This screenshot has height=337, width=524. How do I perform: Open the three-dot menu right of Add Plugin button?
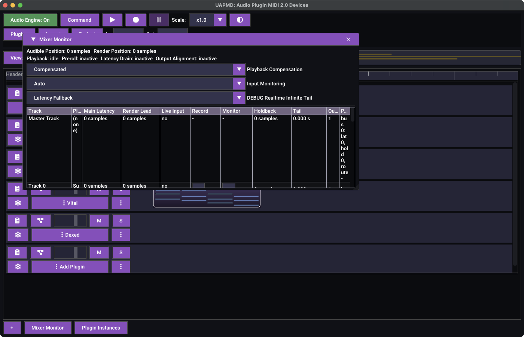click(x=121, y=267)
